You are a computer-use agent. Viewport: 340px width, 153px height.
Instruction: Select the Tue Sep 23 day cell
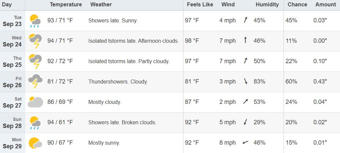coord(13,21)
